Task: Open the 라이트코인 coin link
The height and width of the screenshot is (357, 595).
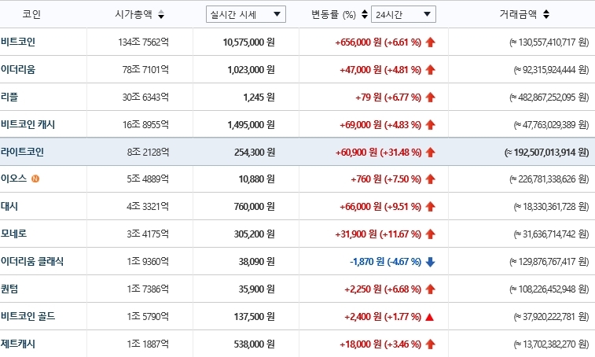Action: click(x=22, y=152)
